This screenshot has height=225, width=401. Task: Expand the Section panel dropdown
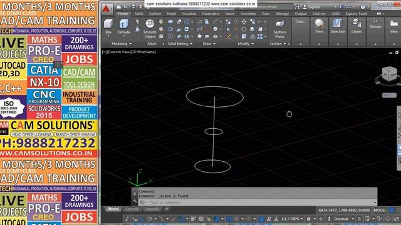point(278,44)
